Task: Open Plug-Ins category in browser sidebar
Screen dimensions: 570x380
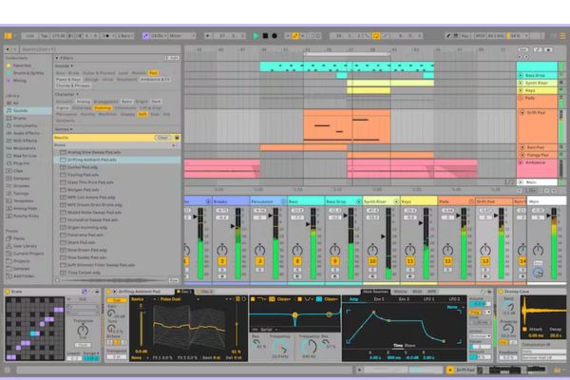Action: (x=21, y=162)
